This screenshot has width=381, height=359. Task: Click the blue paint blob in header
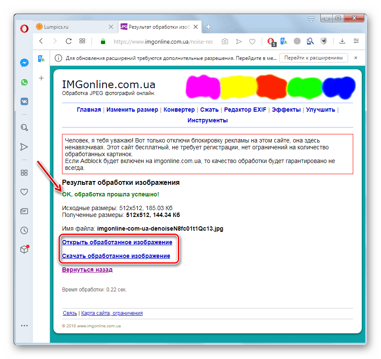coord(339,87)
